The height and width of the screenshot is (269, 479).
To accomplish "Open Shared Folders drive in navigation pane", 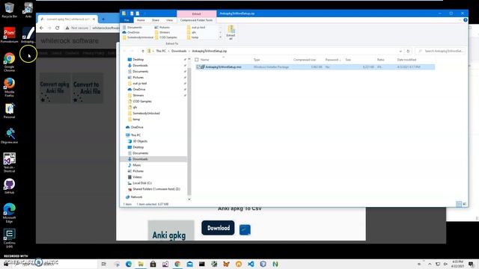I will pos(156,189).
